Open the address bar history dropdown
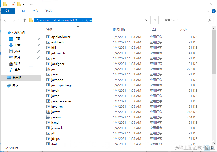The image size is (217, 152). pos(146,20)
